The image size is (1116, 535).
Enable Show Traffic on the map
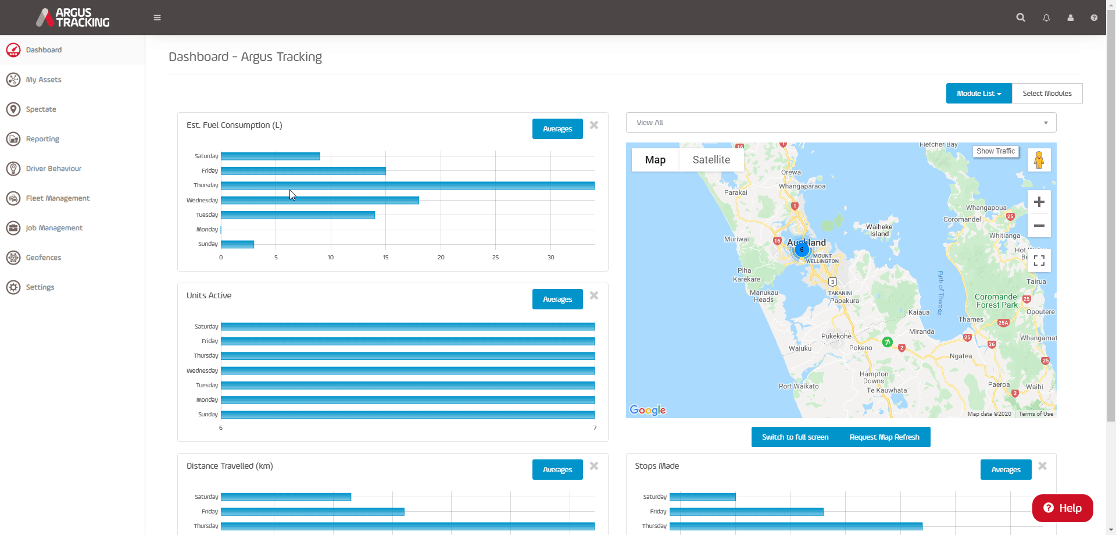click(x=996, y=151)
